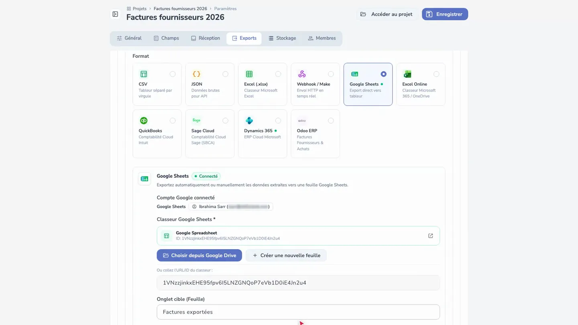Click the Google Sheets format card icon

click(x=355, y=74)
